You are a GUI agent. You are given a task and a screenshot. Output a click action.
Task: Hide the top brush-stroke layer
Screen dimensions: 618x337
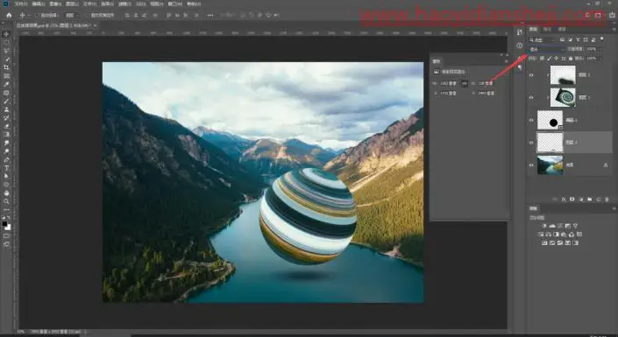click(x=531, y=74)
